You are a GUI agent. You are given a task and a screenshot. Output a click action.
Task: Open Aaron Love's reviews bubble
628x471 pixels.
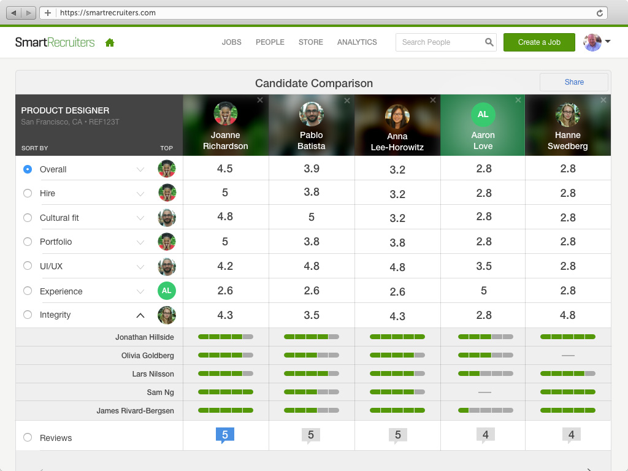click(x=486, y=435)
